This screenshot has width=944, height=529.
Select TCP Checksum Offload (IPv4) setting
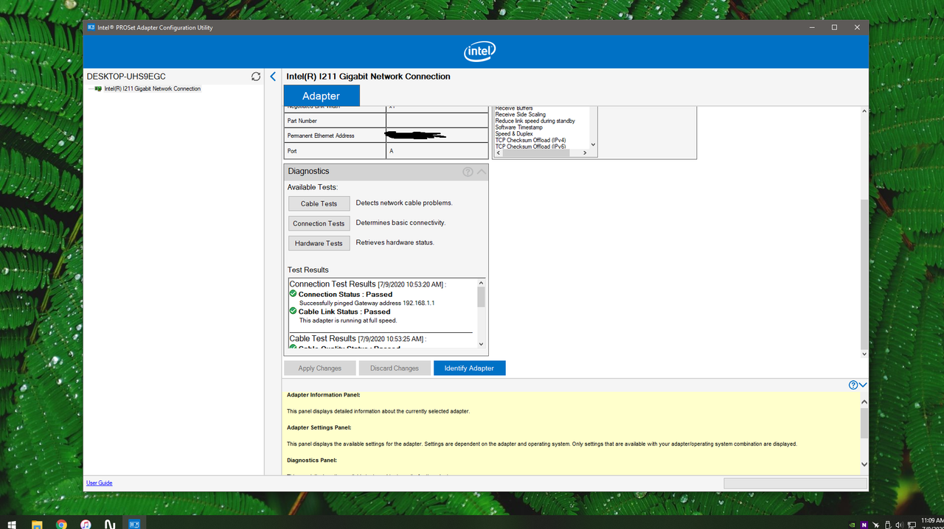530,140
